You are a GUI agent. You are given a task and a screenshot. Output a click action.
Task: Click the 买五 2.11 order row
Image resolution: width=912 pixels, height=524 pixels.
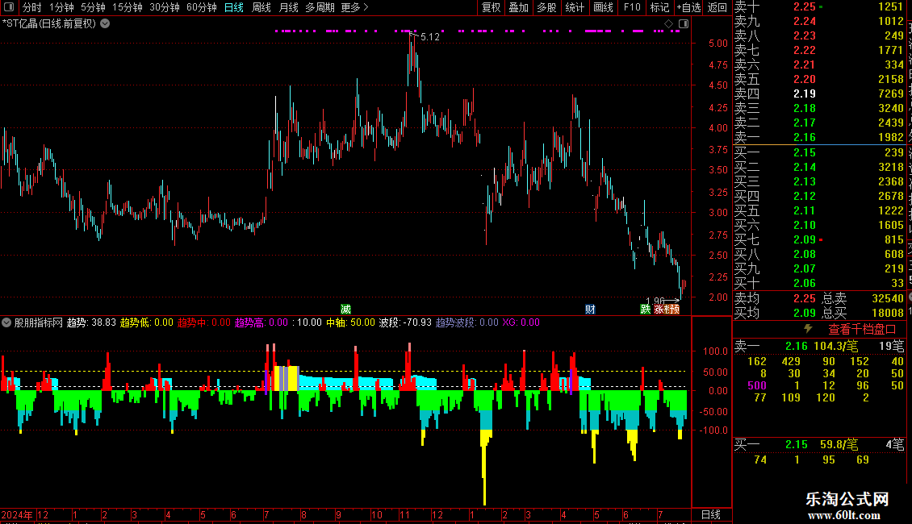819,211
